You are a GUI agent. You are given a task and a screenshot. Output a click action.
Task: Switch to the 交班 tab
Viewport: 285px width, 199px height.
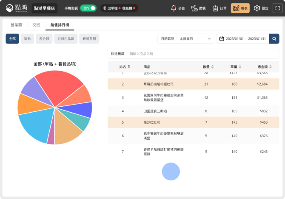(x=36, y=25)
